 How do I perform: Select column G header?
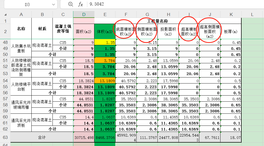[x=147, y=15]
